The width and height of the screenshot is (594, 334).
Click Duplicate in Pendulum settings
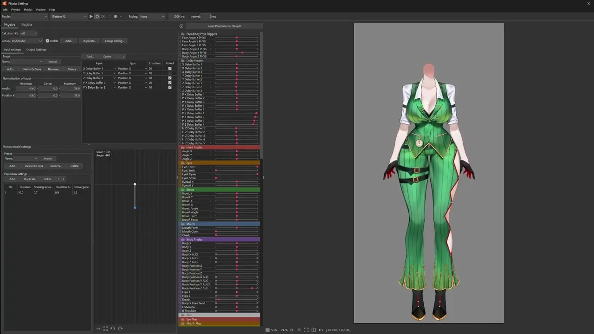pos(30,179)
